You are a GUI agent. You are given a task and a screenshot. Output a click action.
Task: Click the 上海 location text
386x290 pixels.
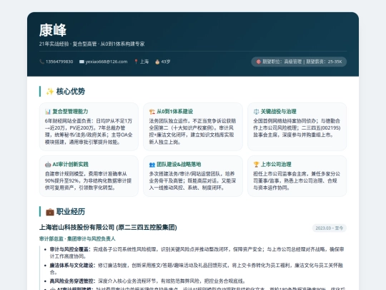pos(144,62)
